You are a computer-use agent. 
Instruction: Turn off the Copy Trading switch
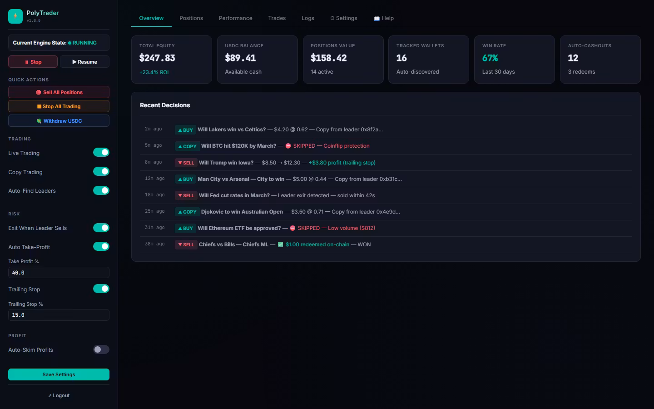pyautogui.click(x=101, y=171)
